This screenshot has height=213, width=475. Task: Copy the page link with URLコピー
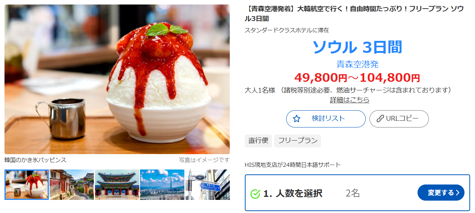pos(399,119)
